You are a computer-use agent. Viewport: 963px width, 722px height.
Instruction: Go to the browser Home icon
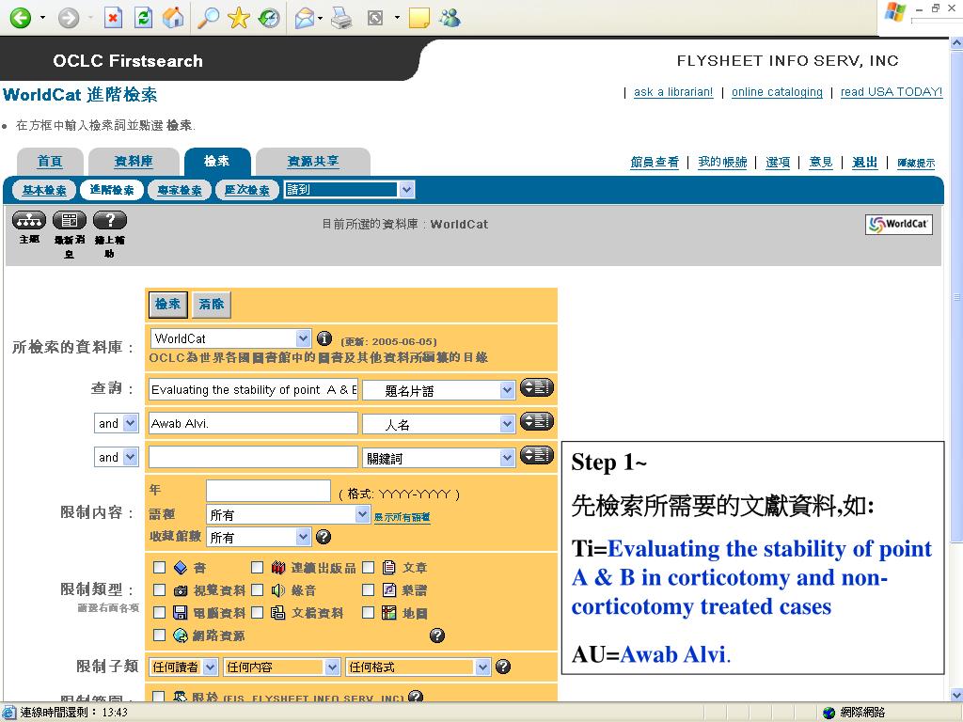click(x=173, y=18)
